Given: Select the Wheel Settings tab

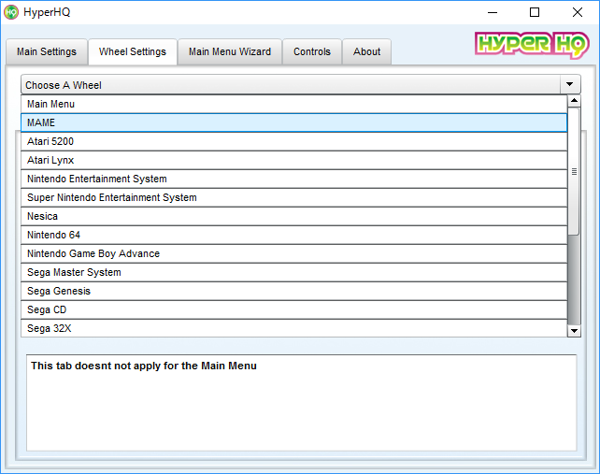Looking at the screenshot, I should click(x=133, y=51).
